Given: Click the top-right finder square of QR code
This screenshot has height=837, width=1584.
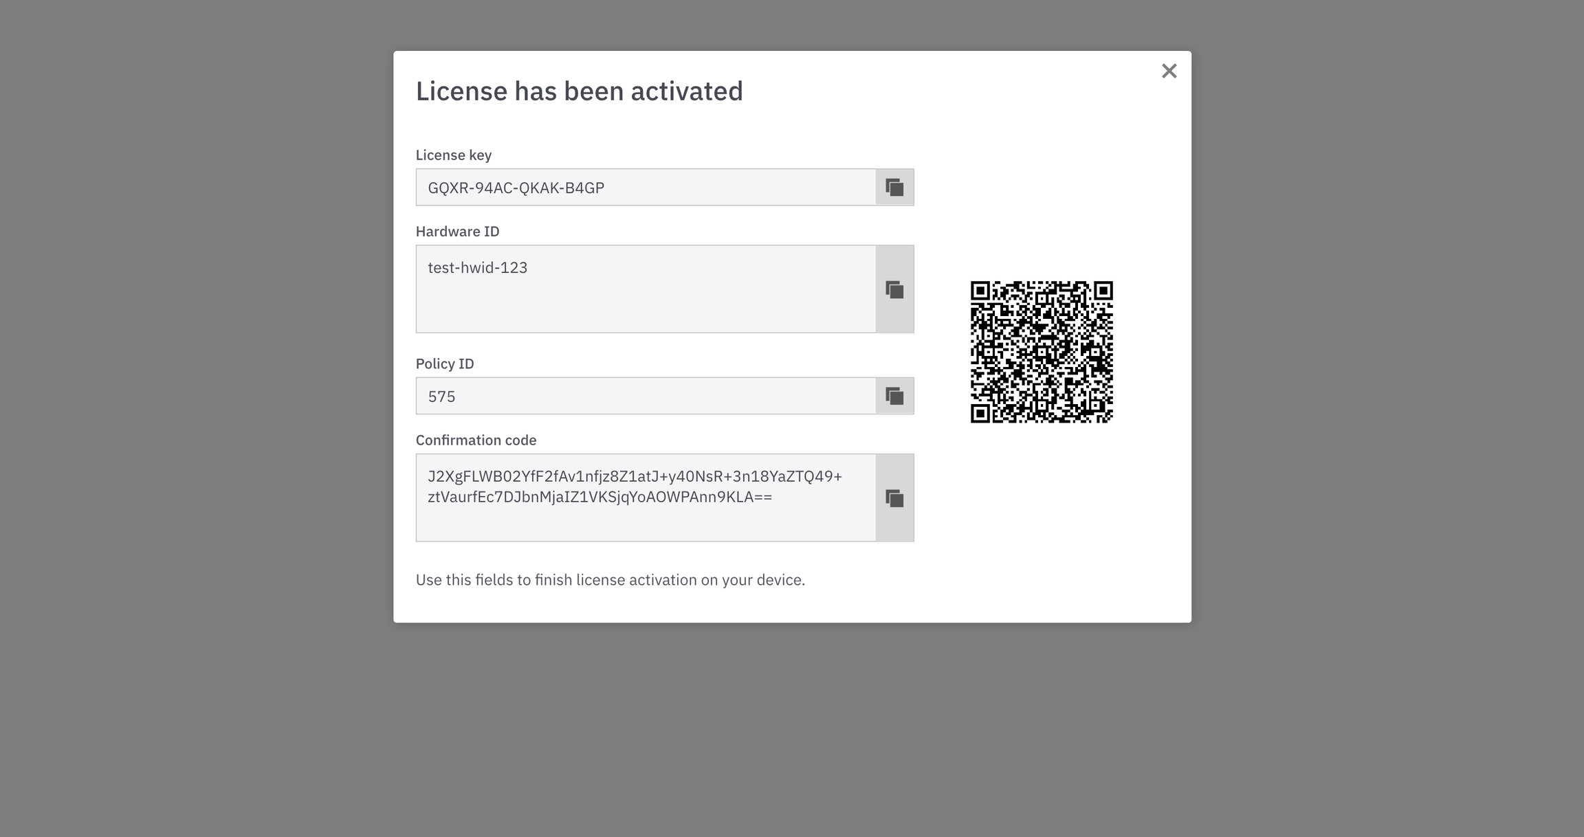Looking at the screenshot, I should click(1103, 291).
